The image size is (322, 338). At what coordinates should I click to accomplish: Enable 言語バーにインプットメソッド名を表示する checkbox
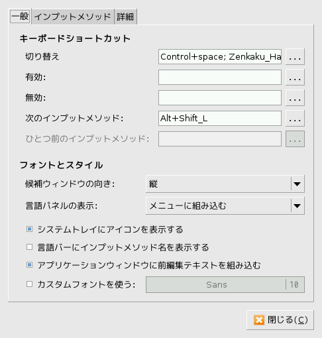(29, 247)
